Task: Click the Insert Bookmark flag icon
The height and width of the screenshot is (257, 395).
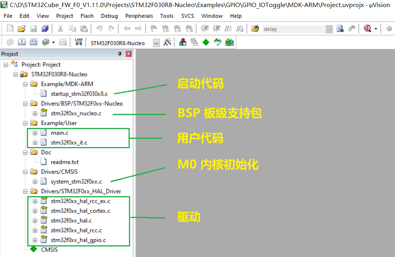Action: pos(153,29)
